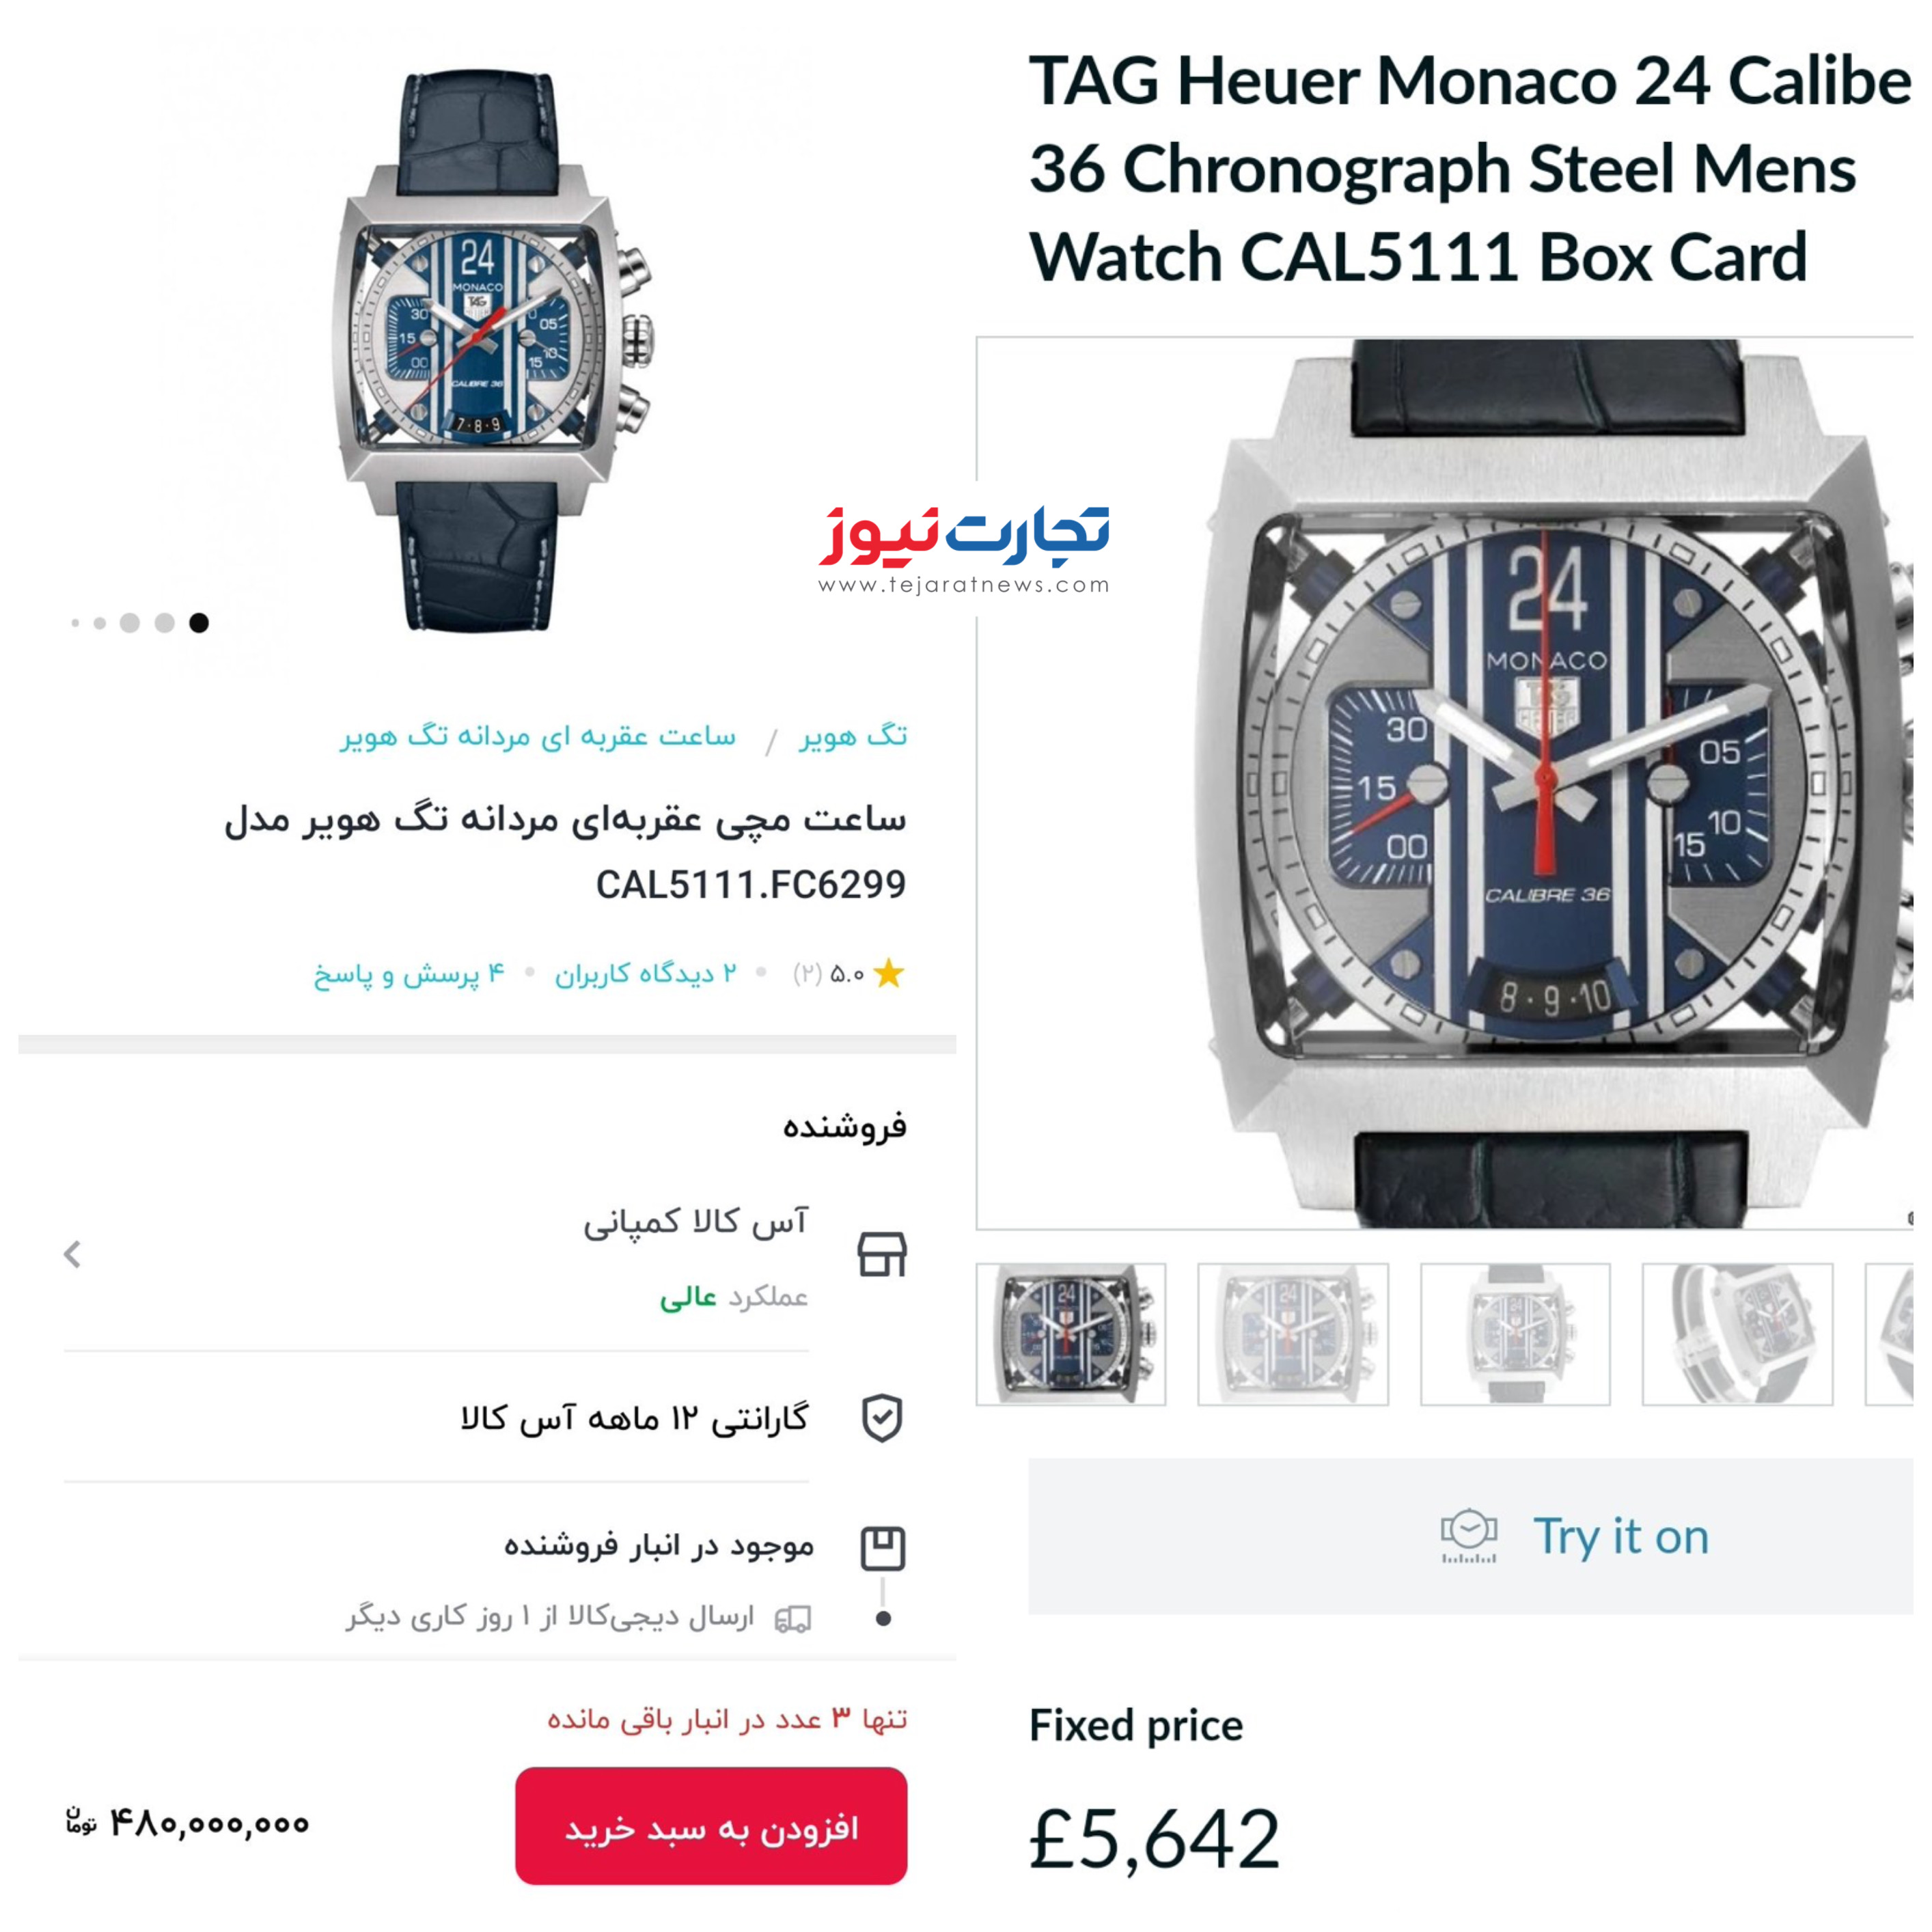
Task: Click the watch icon beside Try it on
Action: pyautogui.click(x=1468, y=1536)
